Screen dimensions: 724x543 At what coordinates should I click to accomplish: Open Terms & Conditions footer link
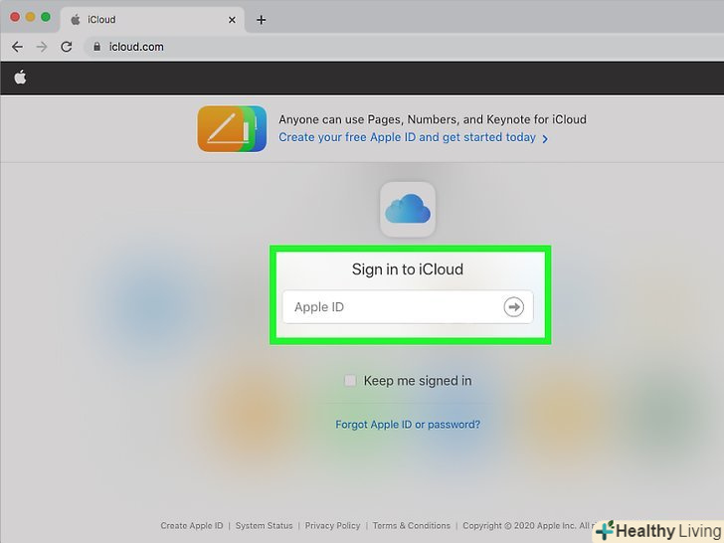[412, 525]
